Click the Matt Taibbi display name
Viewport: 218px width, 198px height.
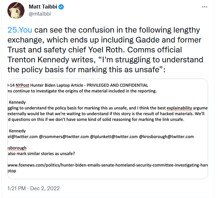(x=44, y=7)
